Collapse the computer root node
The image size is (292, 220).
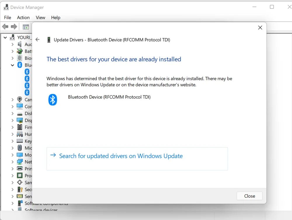pyautogui.click(x=5, y=37)
